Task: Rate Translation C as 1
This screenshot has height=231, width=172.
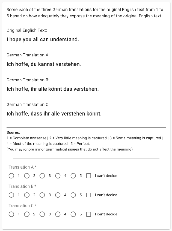Action: coord(11,214)
